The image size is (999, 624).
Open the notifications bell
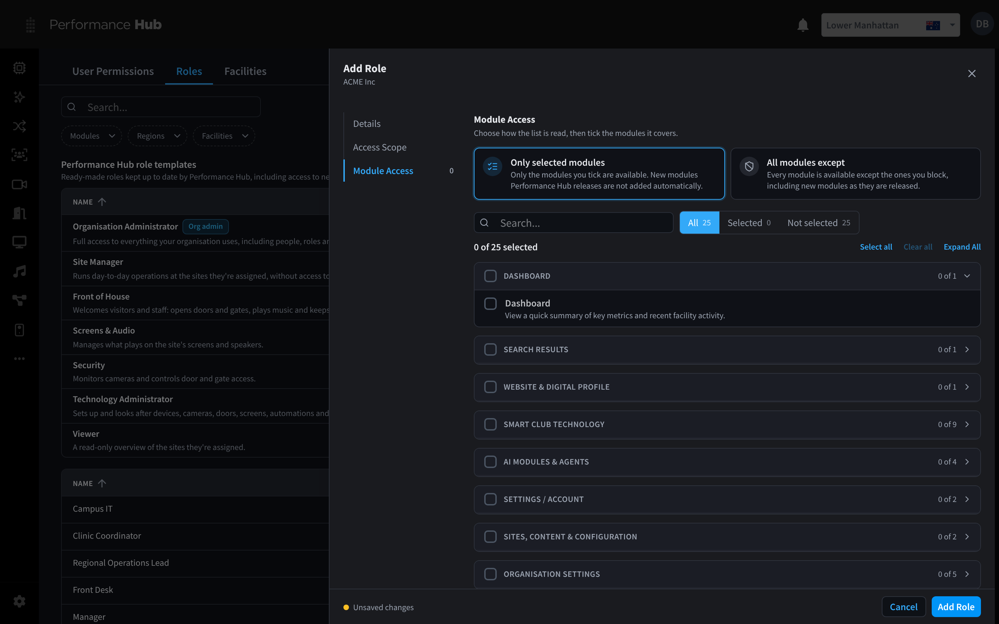(803, 25)
